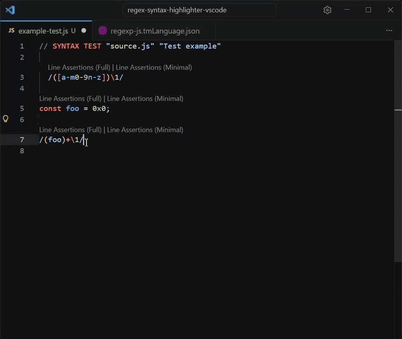Click Line Assertions (Full) above line 7

(x=70, y=129)
